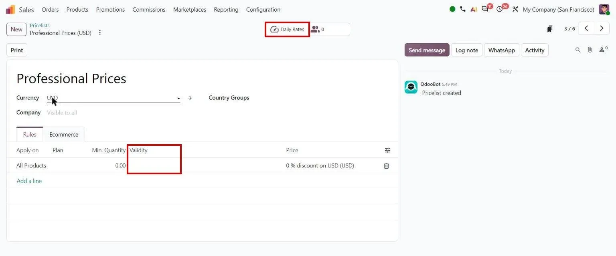Click Add a line link

(29, 181)
